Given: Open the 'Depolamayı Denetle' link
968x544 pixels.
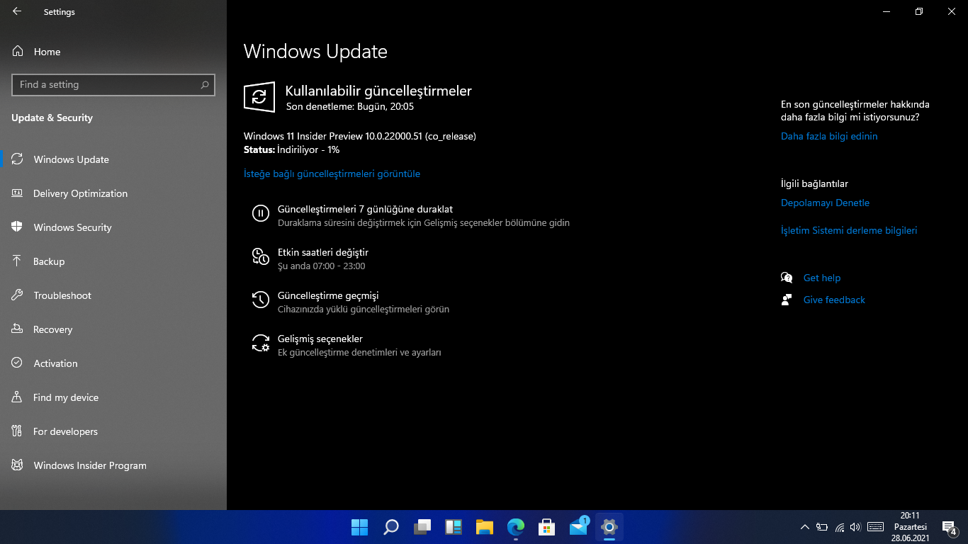Looking at the screenshot, I should tap(825, 203).
